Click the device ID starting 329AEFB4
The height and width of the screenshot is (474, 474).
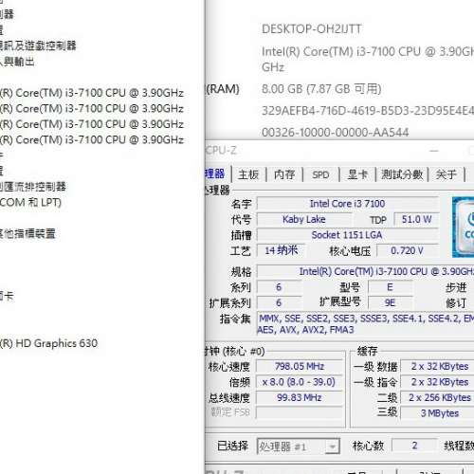(x=368, y=111)
